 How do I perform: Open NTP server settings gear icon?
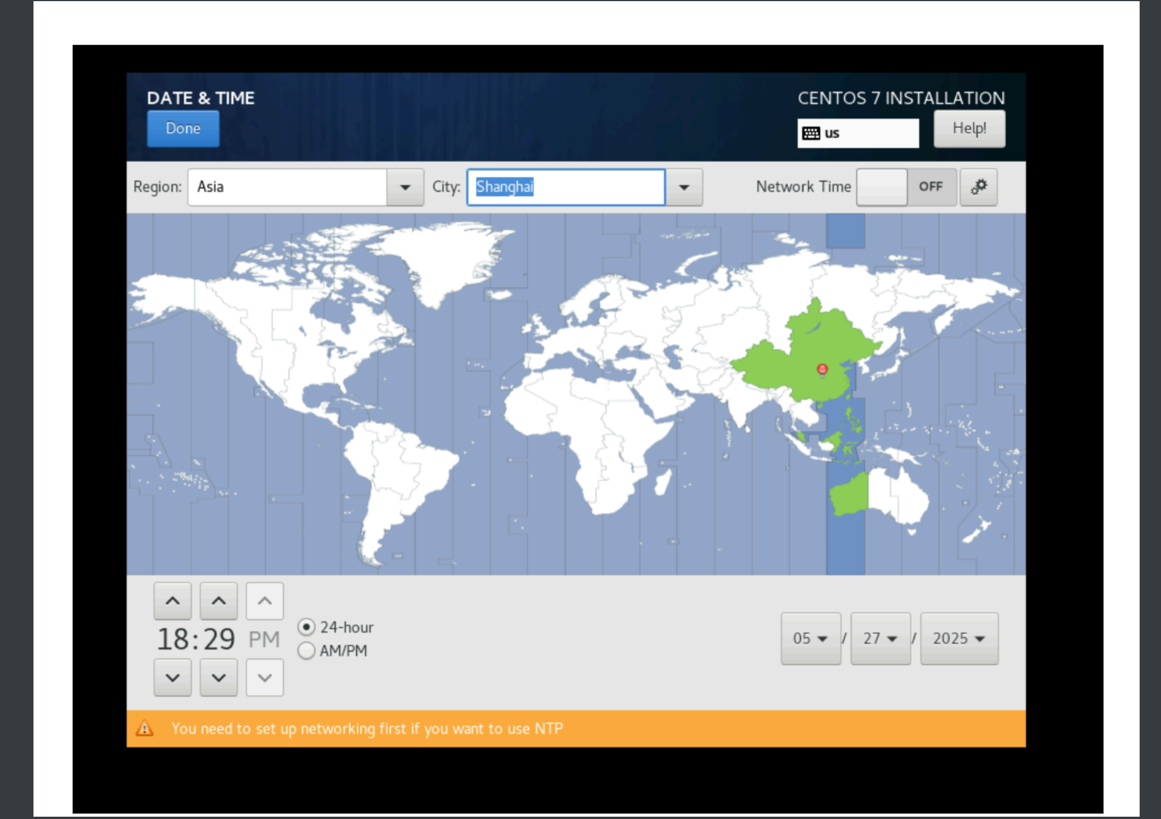click(978, 187)
